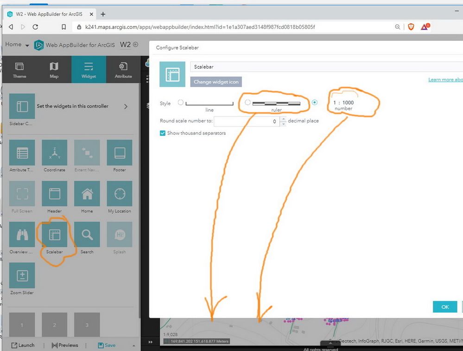The width and height of the screenshot is (463, 351).
Task: Open the My Location widget tile
Action: (120, 194)
